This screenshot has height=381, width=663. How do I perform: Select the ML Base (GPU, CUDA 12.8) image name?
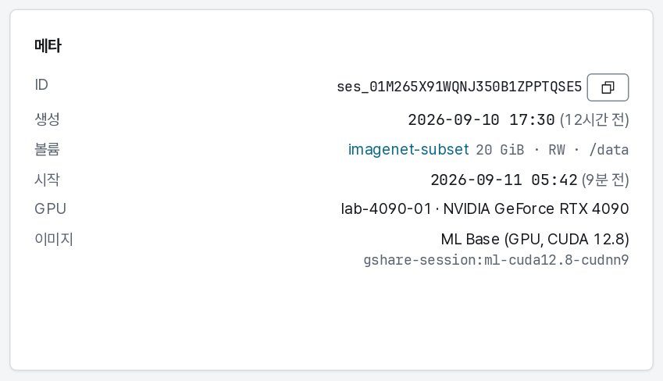[x=535, y=240]
